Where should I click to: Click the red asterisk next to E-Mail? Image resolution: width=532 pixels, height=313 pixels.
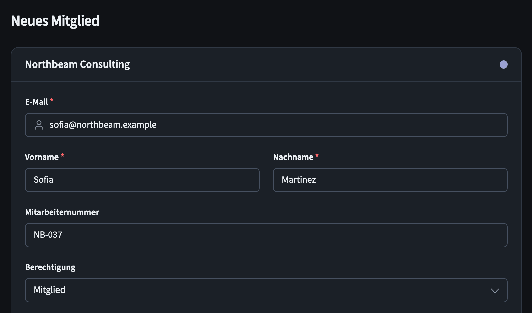52,100
